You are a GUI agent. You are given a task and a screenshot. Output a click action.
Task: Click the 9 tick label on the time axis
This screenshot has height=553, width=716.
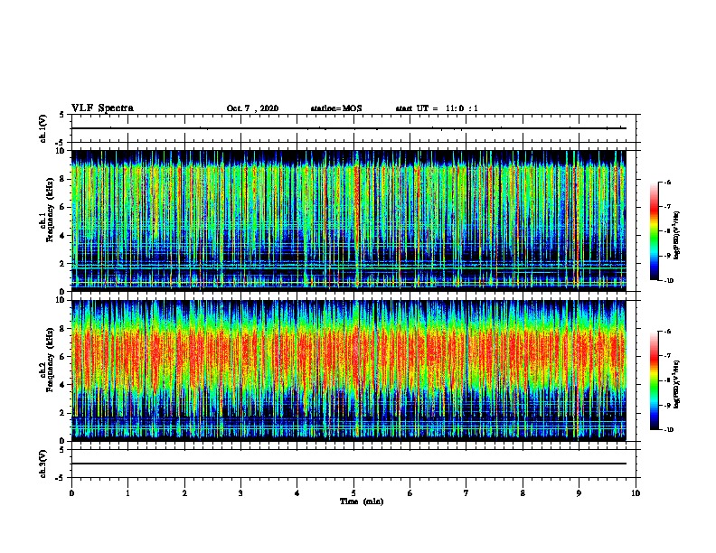tap(579, 493)
